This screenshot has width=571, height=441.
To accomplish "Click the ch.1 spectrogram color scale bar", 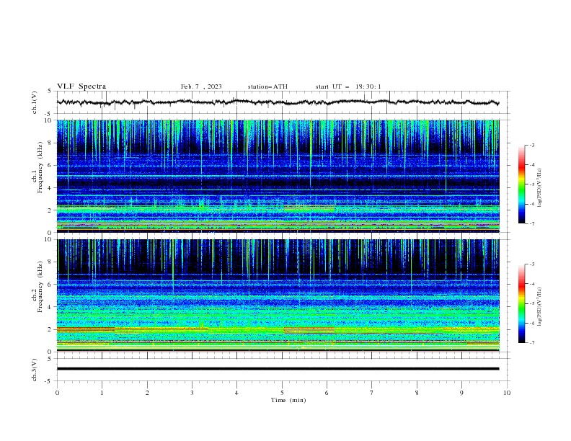I will [x=521, y=184].
